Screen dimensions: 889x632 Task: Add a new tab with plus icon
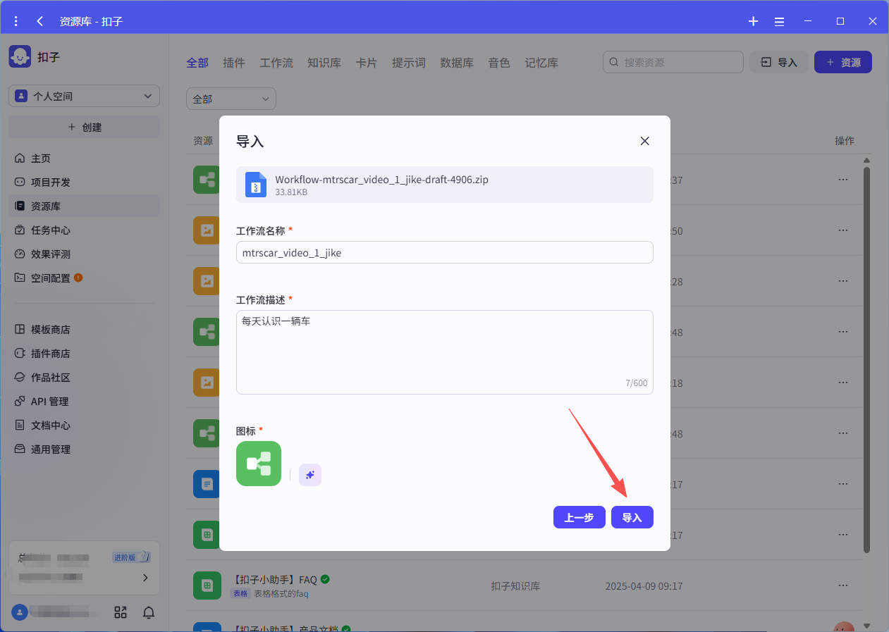(x=753, y=21)
